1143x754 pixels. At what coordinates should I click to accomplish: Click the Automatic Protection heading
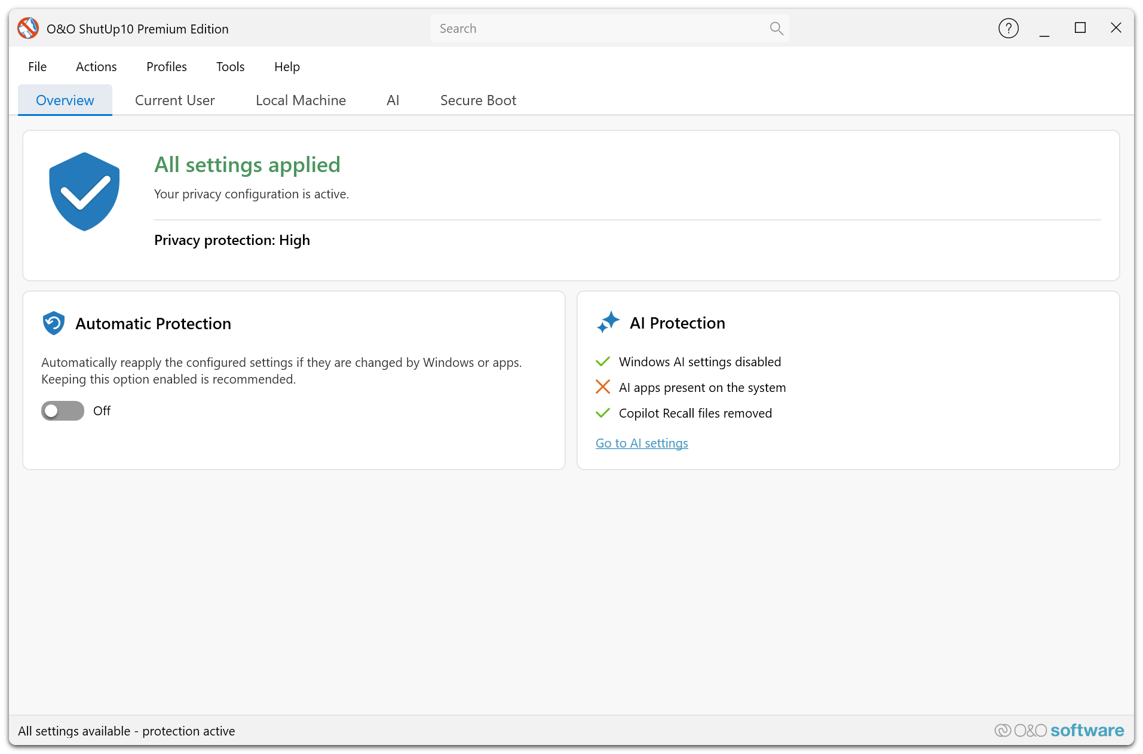click(153, 323)
